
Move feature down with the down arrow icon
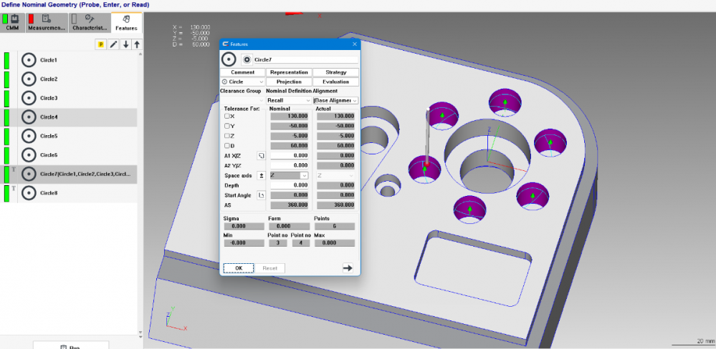(125, 44)
